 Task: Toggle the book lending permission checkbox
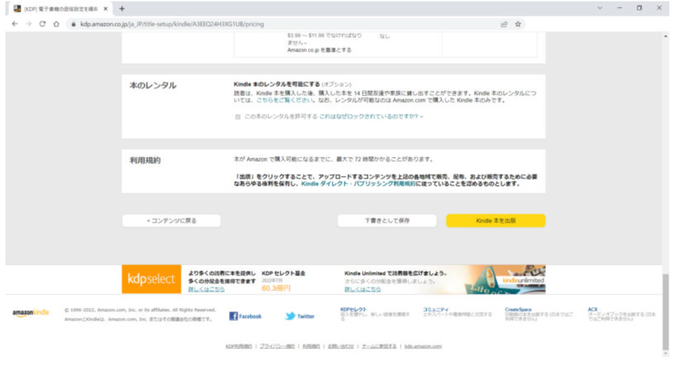(x=237, y=117)
